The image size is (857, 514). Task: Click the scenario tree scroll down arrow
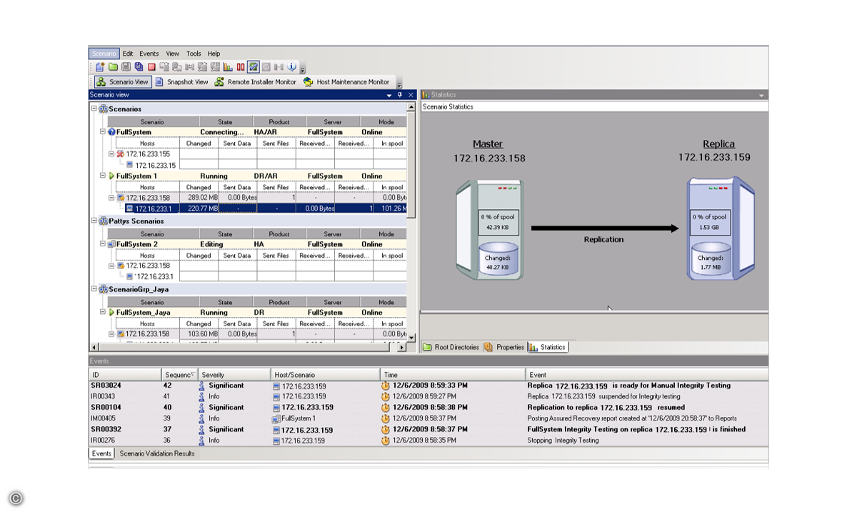411,337
